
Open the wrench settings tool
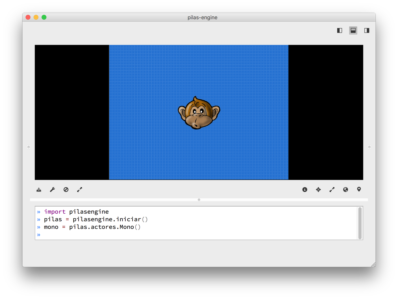[52, 190]
